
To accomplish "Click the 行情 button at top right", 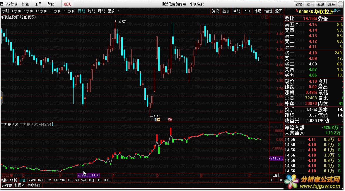I will click(x=299, y=4).
